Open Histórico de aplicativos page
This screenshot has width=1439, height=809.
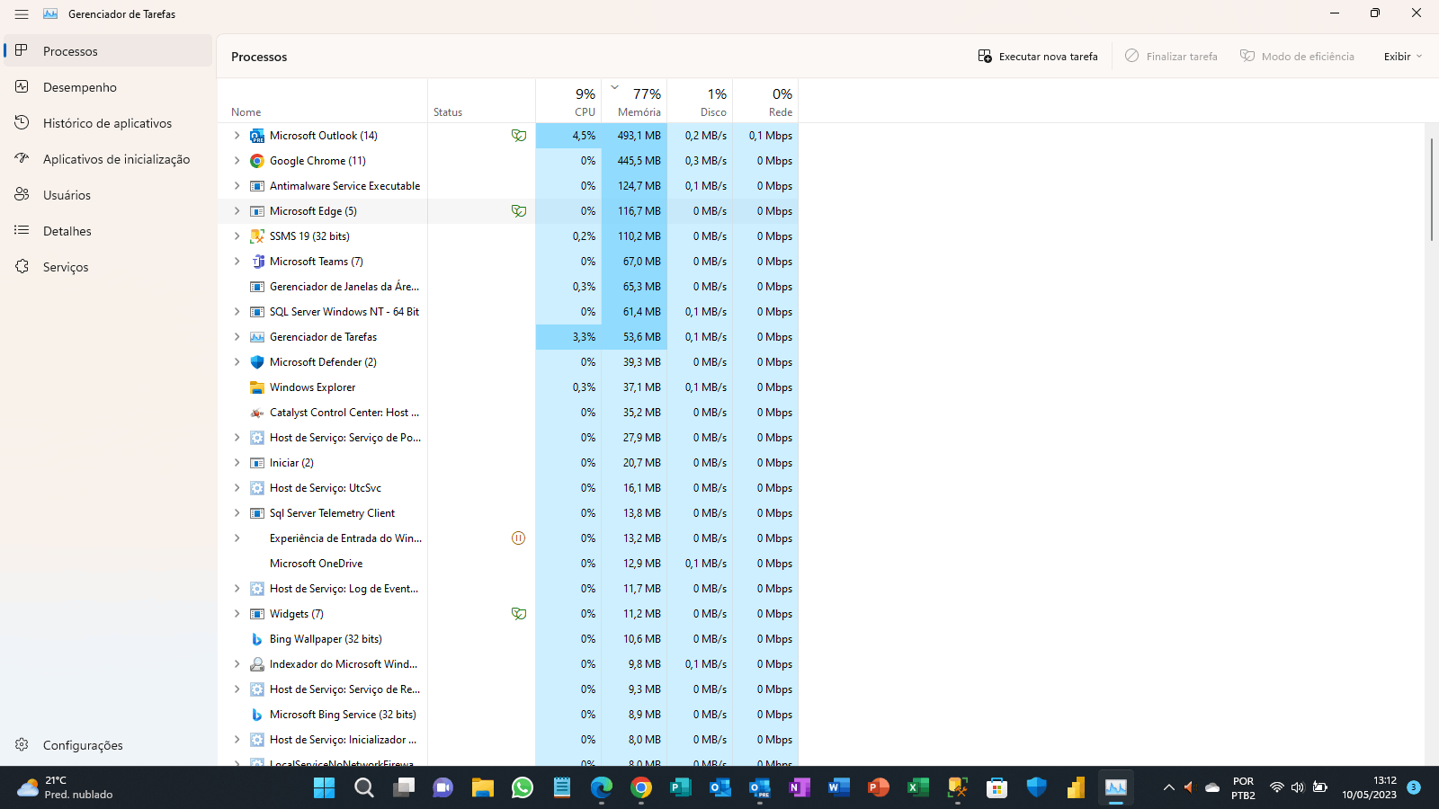click(x=108, y=123)
